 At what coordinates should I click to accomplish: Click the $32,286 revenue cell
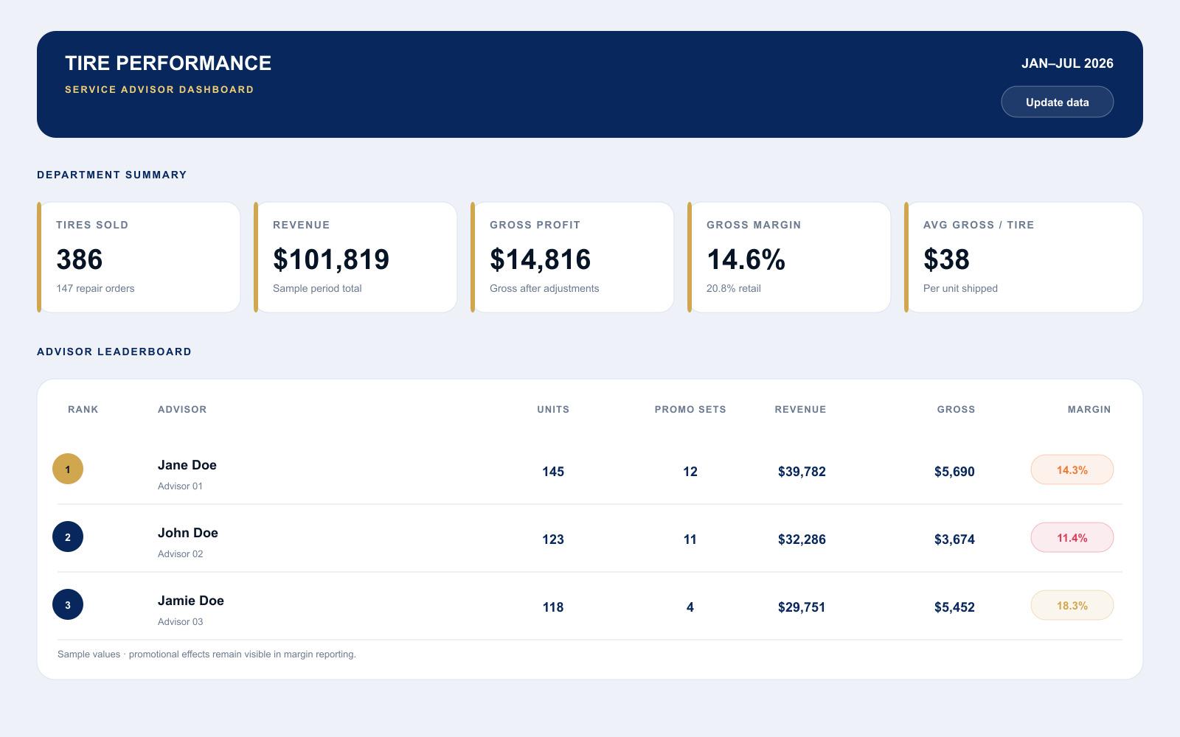tap(802, 539)
